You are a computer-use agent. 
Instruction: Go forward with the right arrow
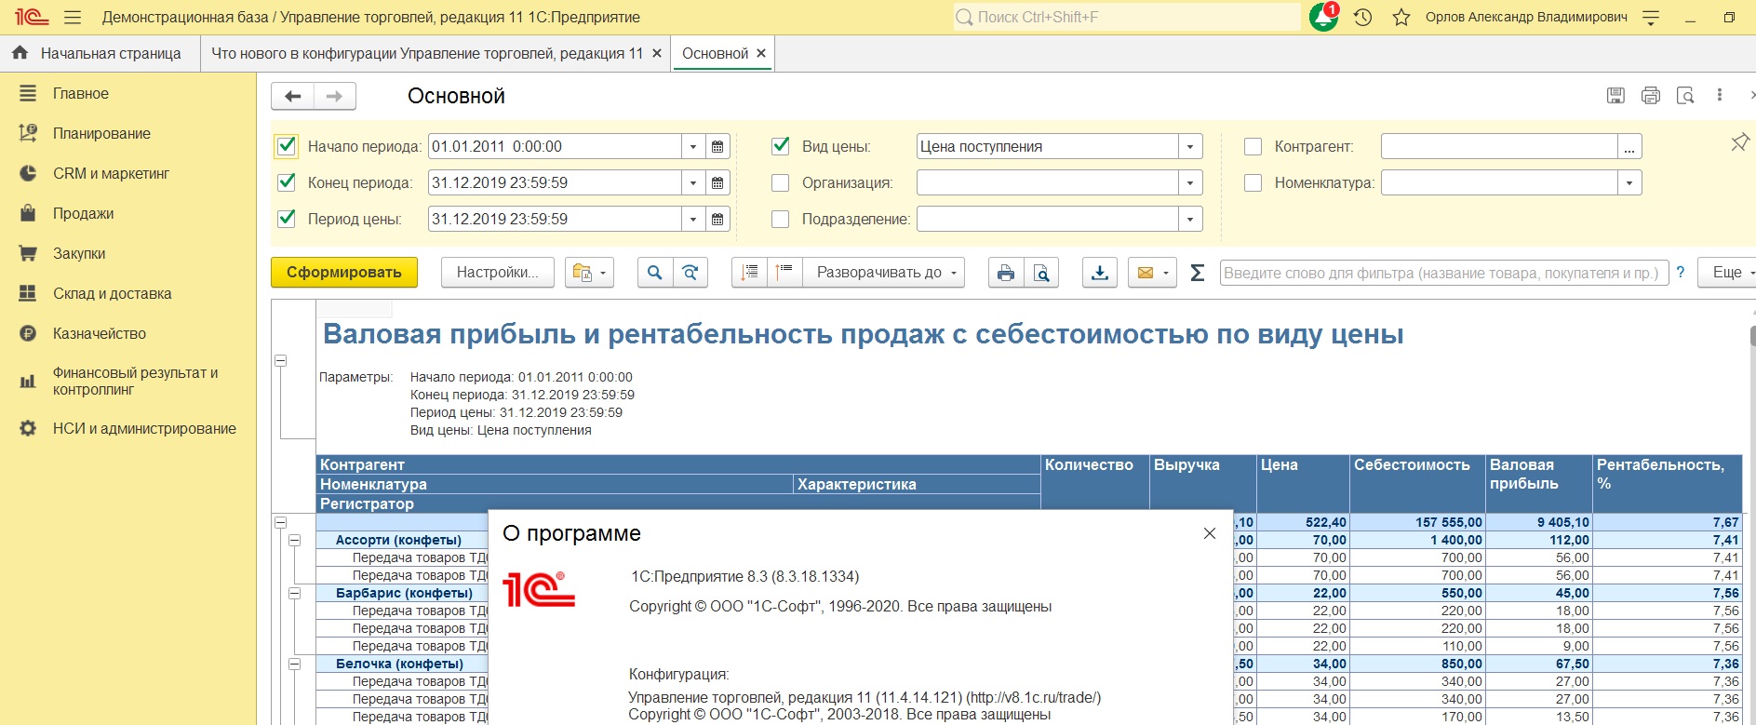(335, 96)
